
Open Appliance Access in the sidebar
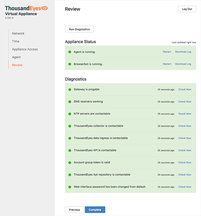[25, 49]
